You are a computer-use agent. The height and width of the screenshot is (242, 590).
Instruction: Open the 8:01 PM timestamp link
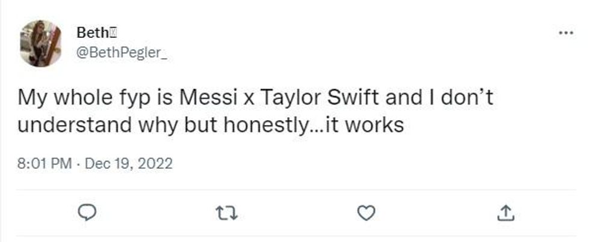(x=45, y=163)
